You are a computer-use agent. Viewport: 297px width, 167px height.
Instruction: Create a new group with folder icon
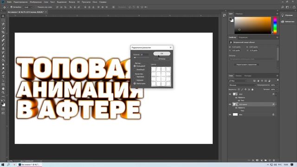tap(265, 161)
